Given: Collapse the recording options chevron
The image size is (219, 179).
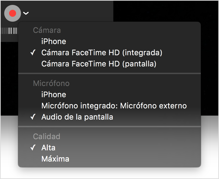Looking at the screenshot, I should click(x=26, y=13).
